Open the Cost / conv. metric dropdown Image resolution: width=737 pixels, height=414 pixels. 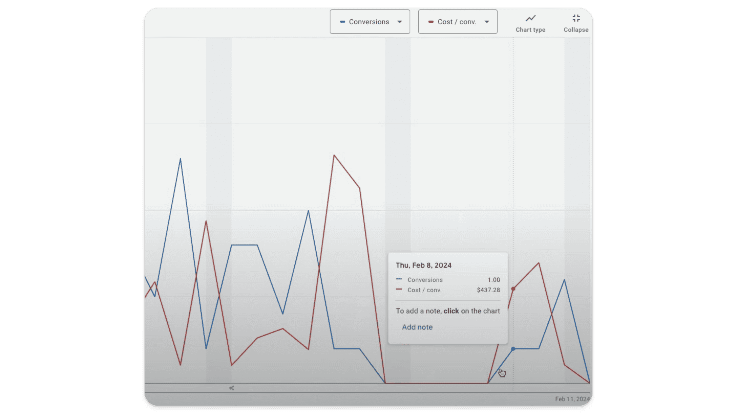(x=458, y=22)
